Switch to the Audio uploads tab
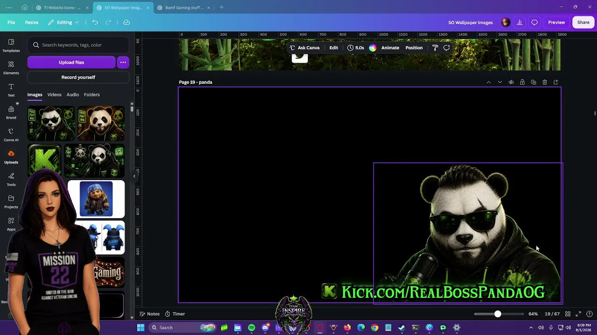Viewport: 597px width, 335px height. coord(73,95)
